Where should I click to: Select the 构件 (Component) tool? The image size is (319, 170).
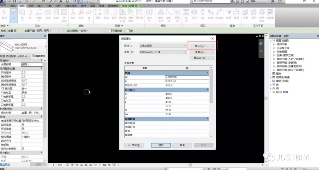coord(149,15)
